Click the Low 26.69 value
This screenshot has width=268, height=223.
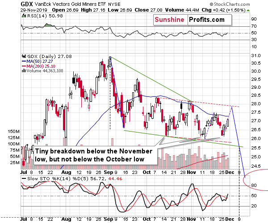tap(120, 10)
